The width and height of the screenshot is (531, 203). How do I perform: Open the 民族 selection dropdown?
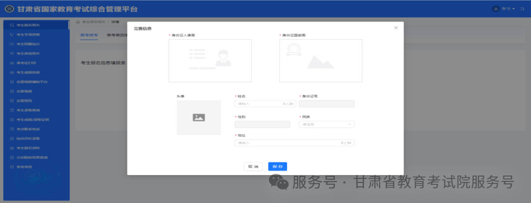click(x=326, y=125)
